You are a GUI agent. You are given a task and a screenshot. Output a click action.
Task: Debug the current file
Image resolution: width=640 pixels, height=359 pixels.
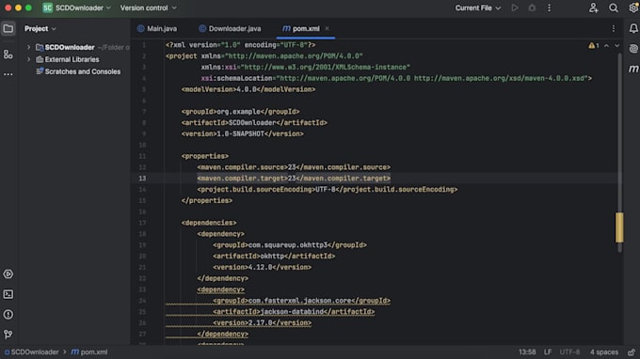coord(532,8)
